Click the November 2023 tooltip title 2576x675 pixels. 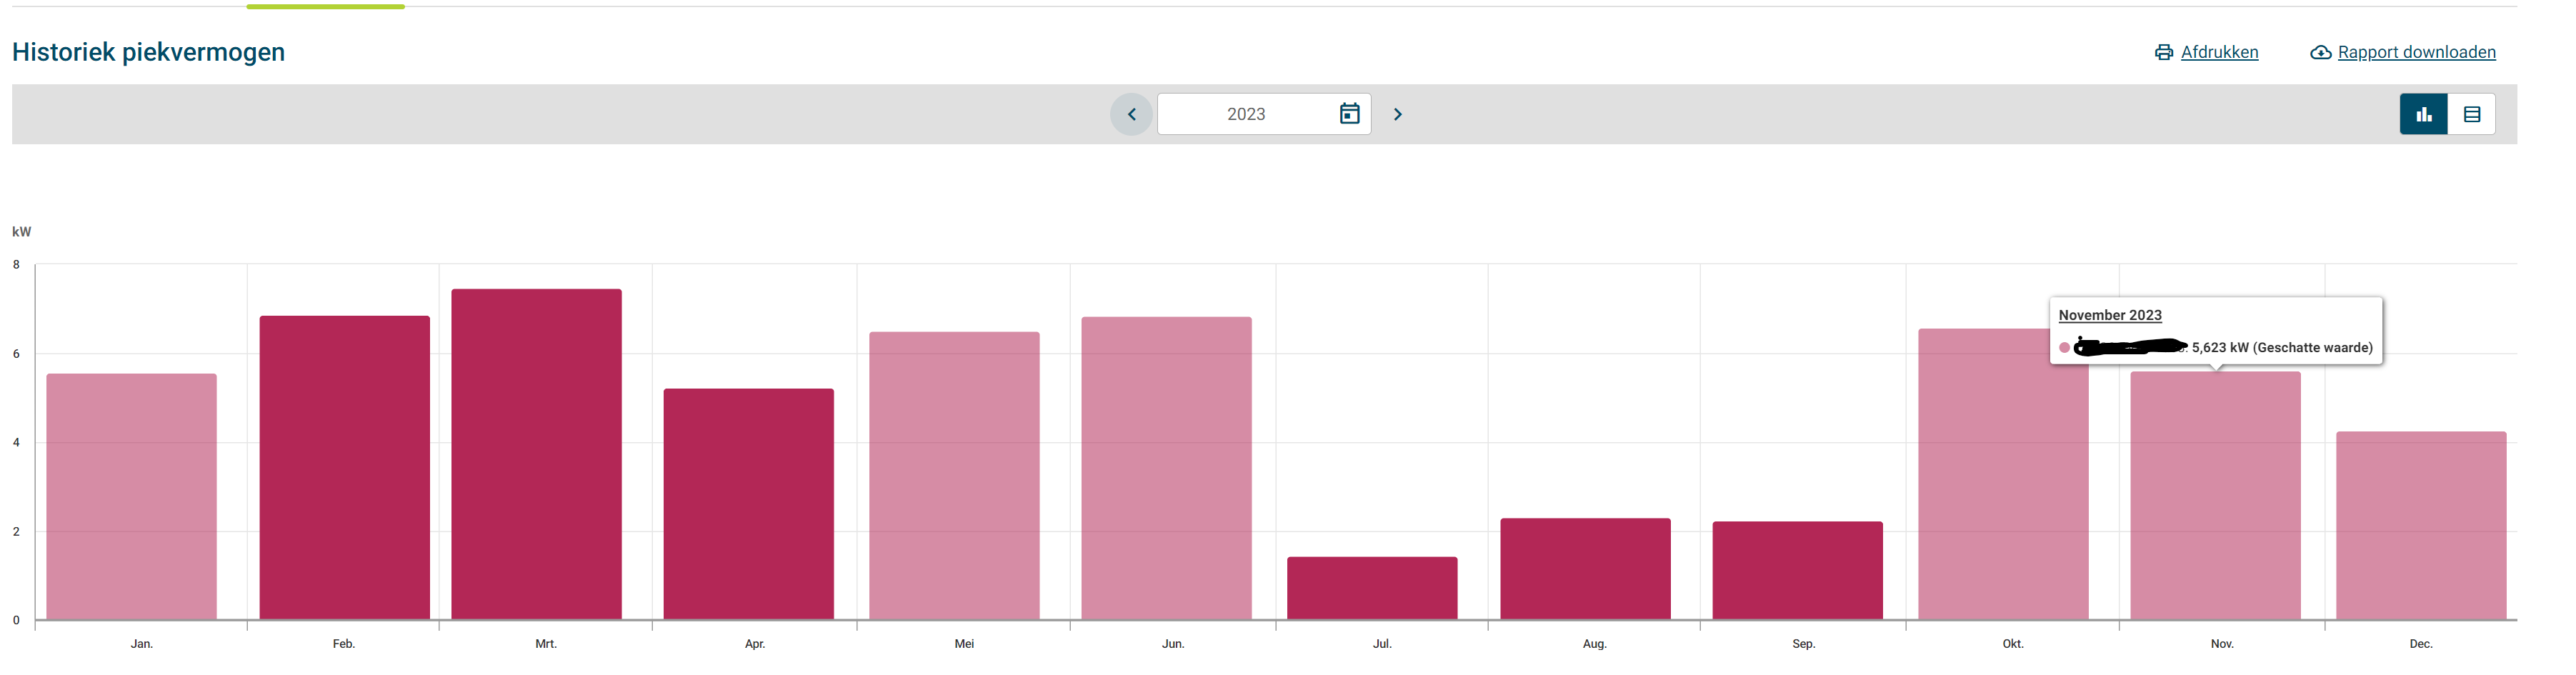(x=2109, y=315)
